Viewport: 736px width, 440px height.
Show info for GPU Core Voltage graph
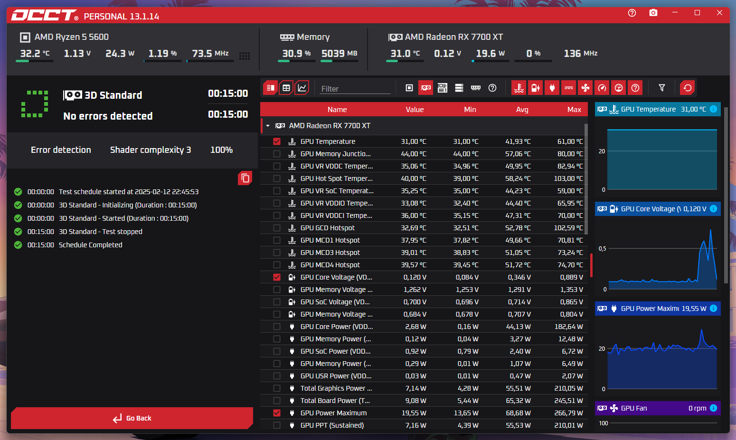click(x=713, y=209)
